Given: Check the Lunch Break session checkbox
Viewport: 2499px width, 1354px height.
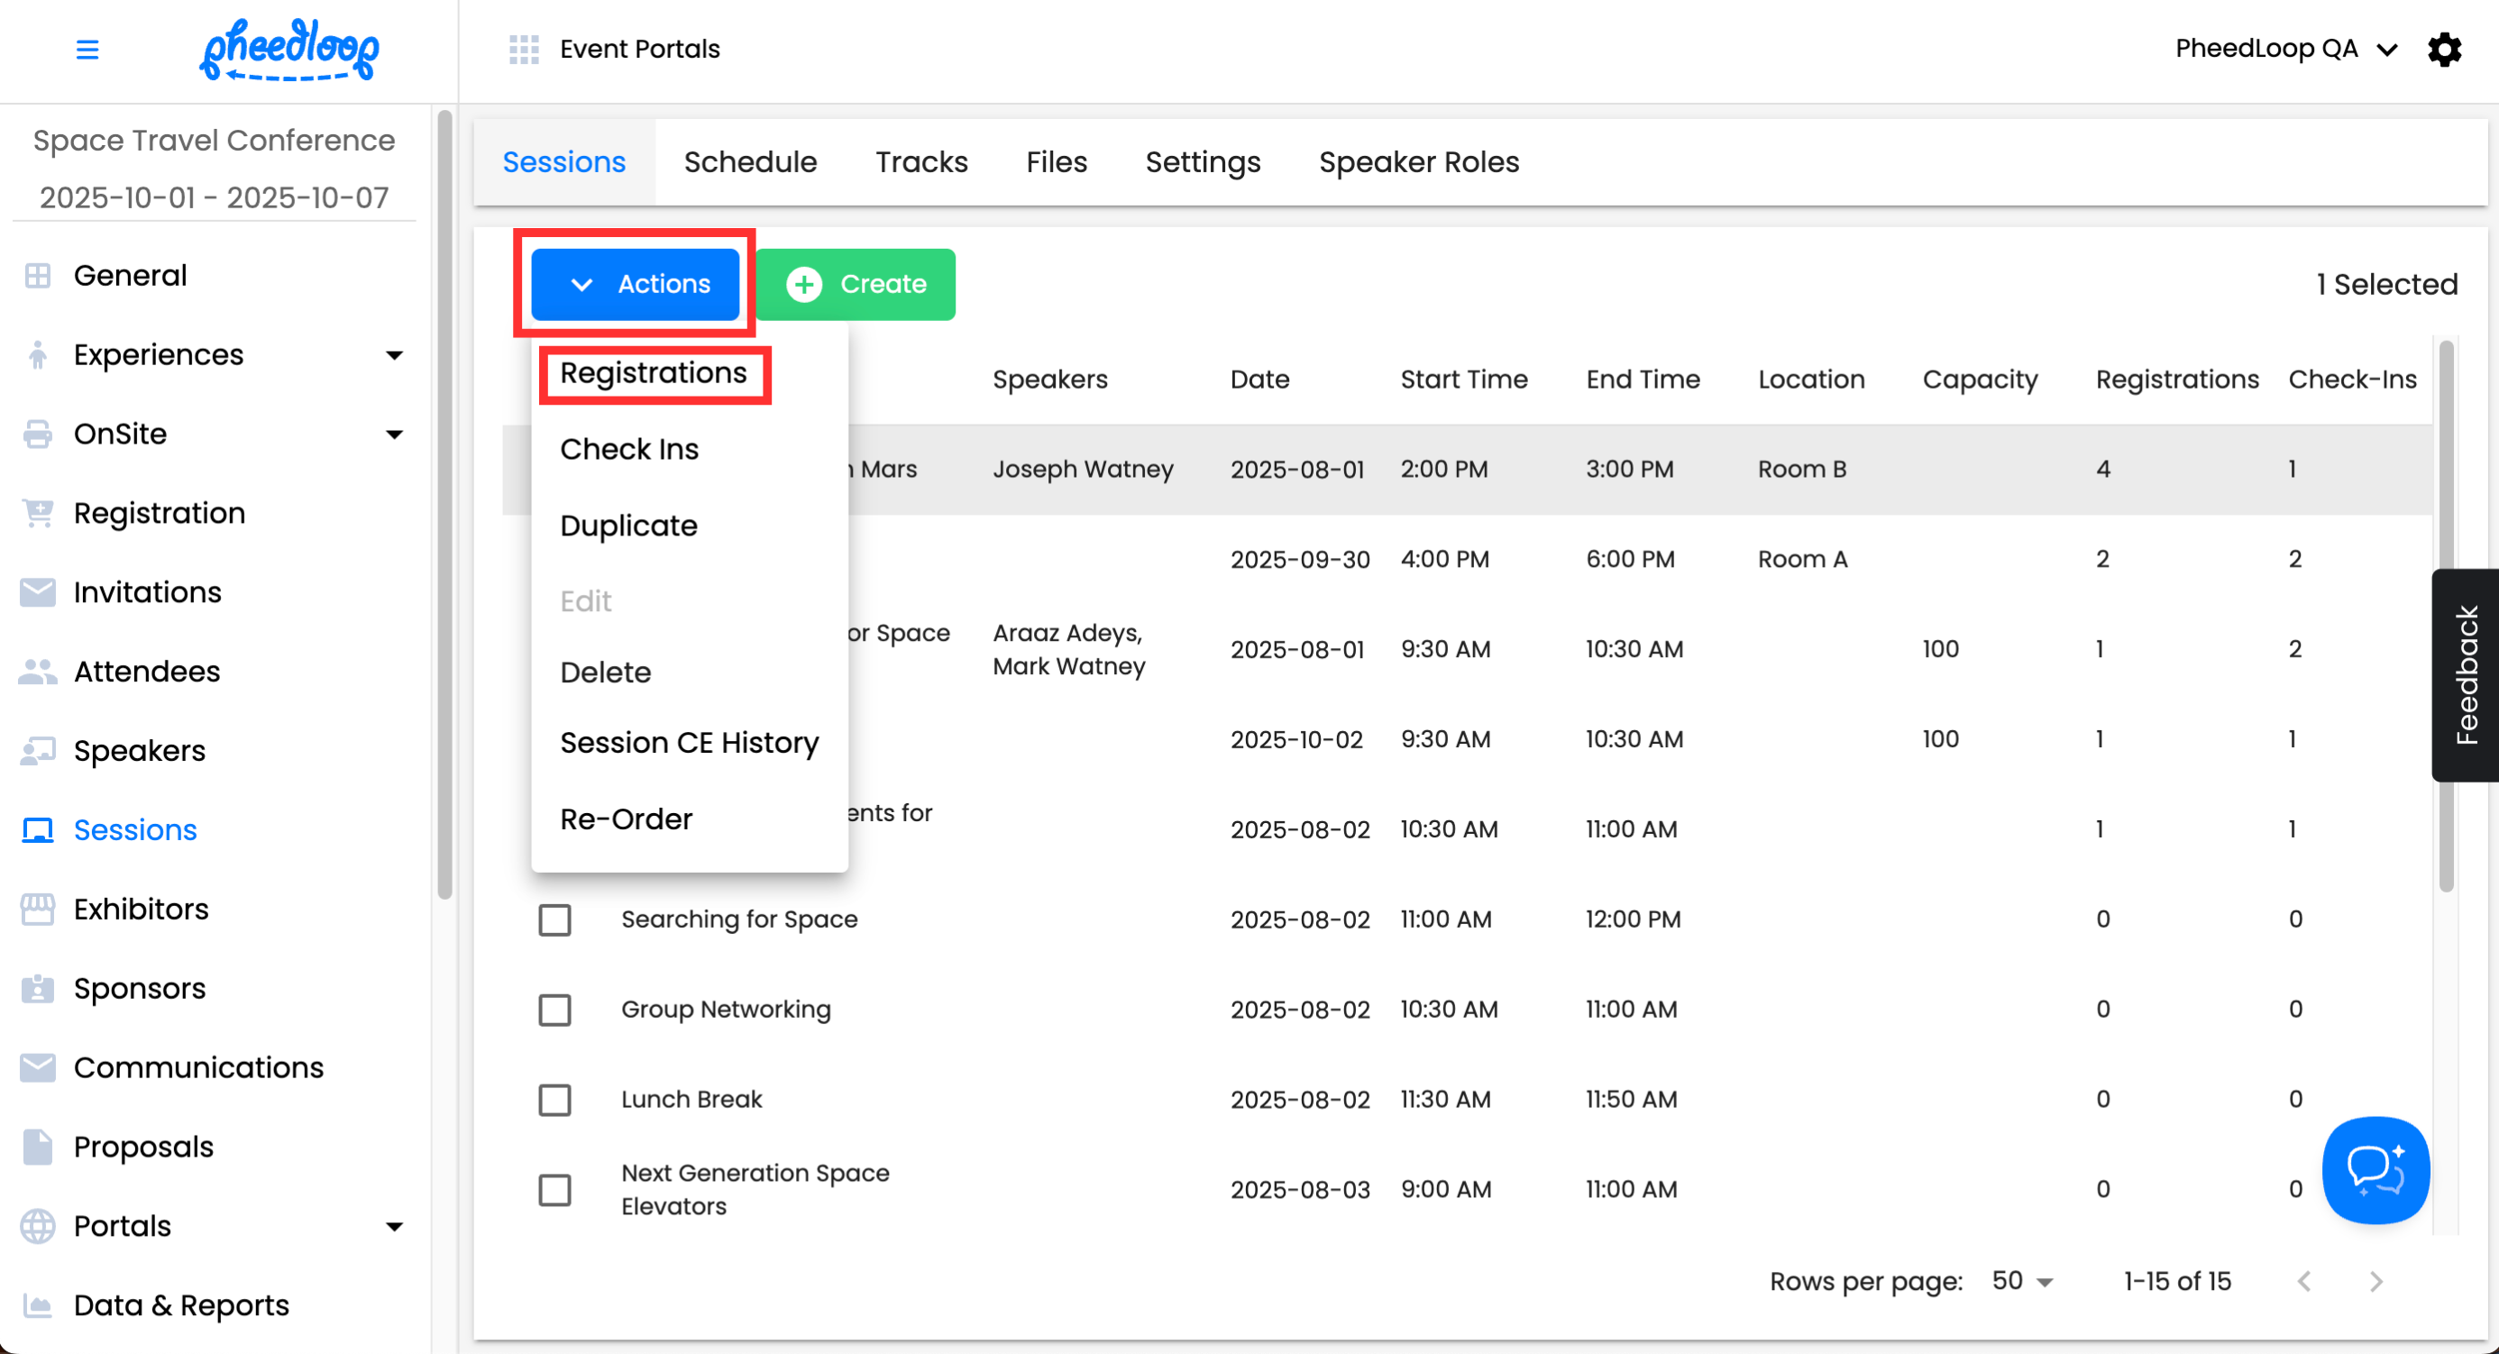Looking at the screenshot, I should [555, 1099].
